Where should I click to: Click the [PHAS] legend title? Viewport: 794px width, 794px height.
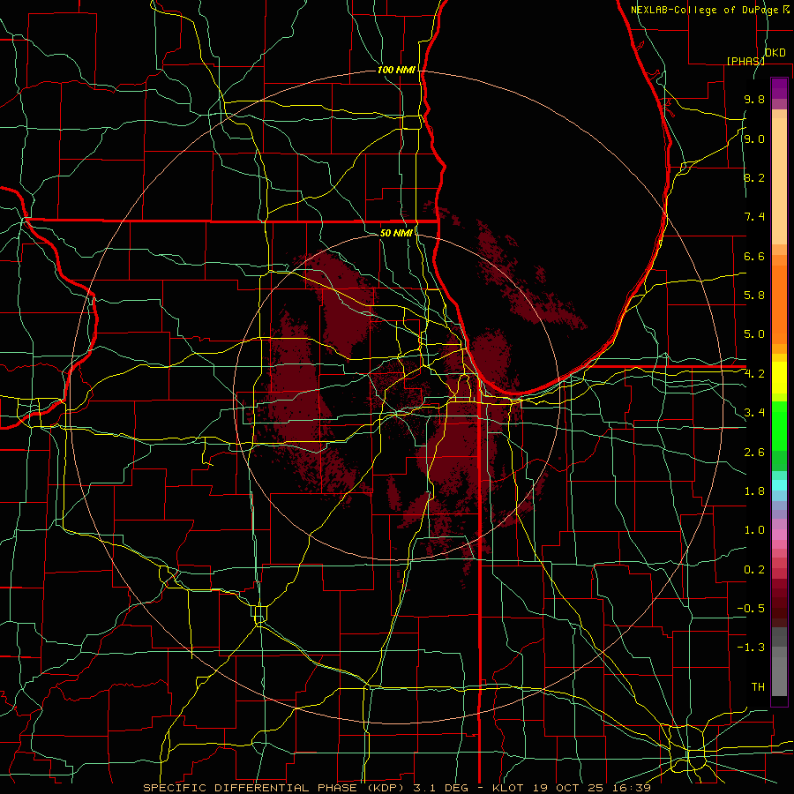point(745,61)
